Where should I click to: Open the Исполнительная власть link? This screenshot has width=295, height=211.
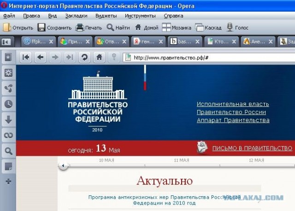coord(233,104)
